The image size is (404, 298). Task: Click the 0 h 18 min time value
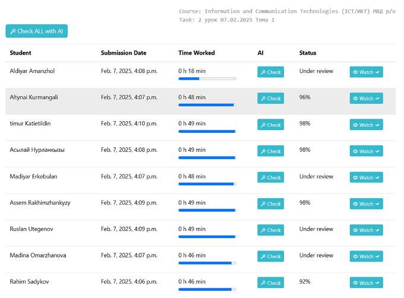coord(192,71)
